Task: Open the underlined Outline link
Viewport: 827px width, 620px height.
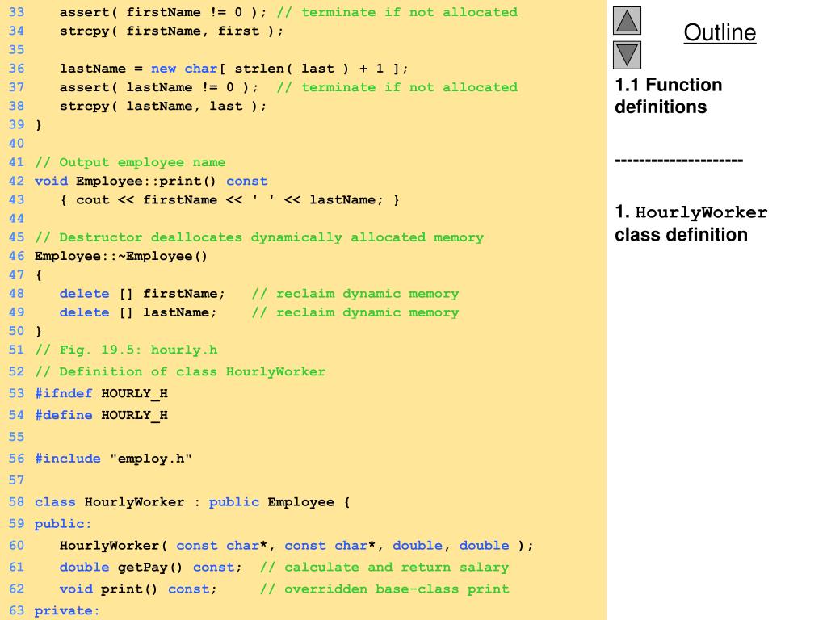Action: [720, 32]
